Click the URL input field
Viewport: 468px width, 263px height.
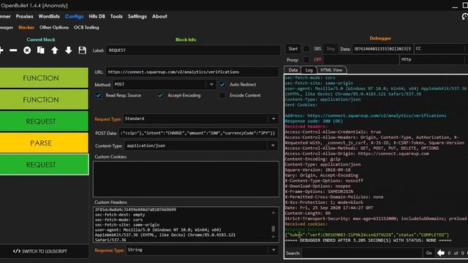[192, 72]
